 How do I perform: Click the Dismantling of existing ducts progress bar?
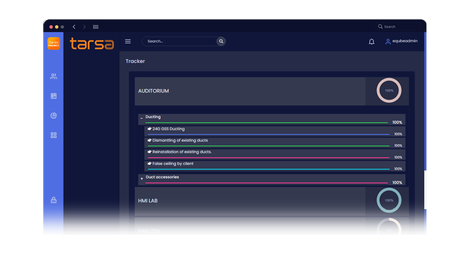pos(268,146)
